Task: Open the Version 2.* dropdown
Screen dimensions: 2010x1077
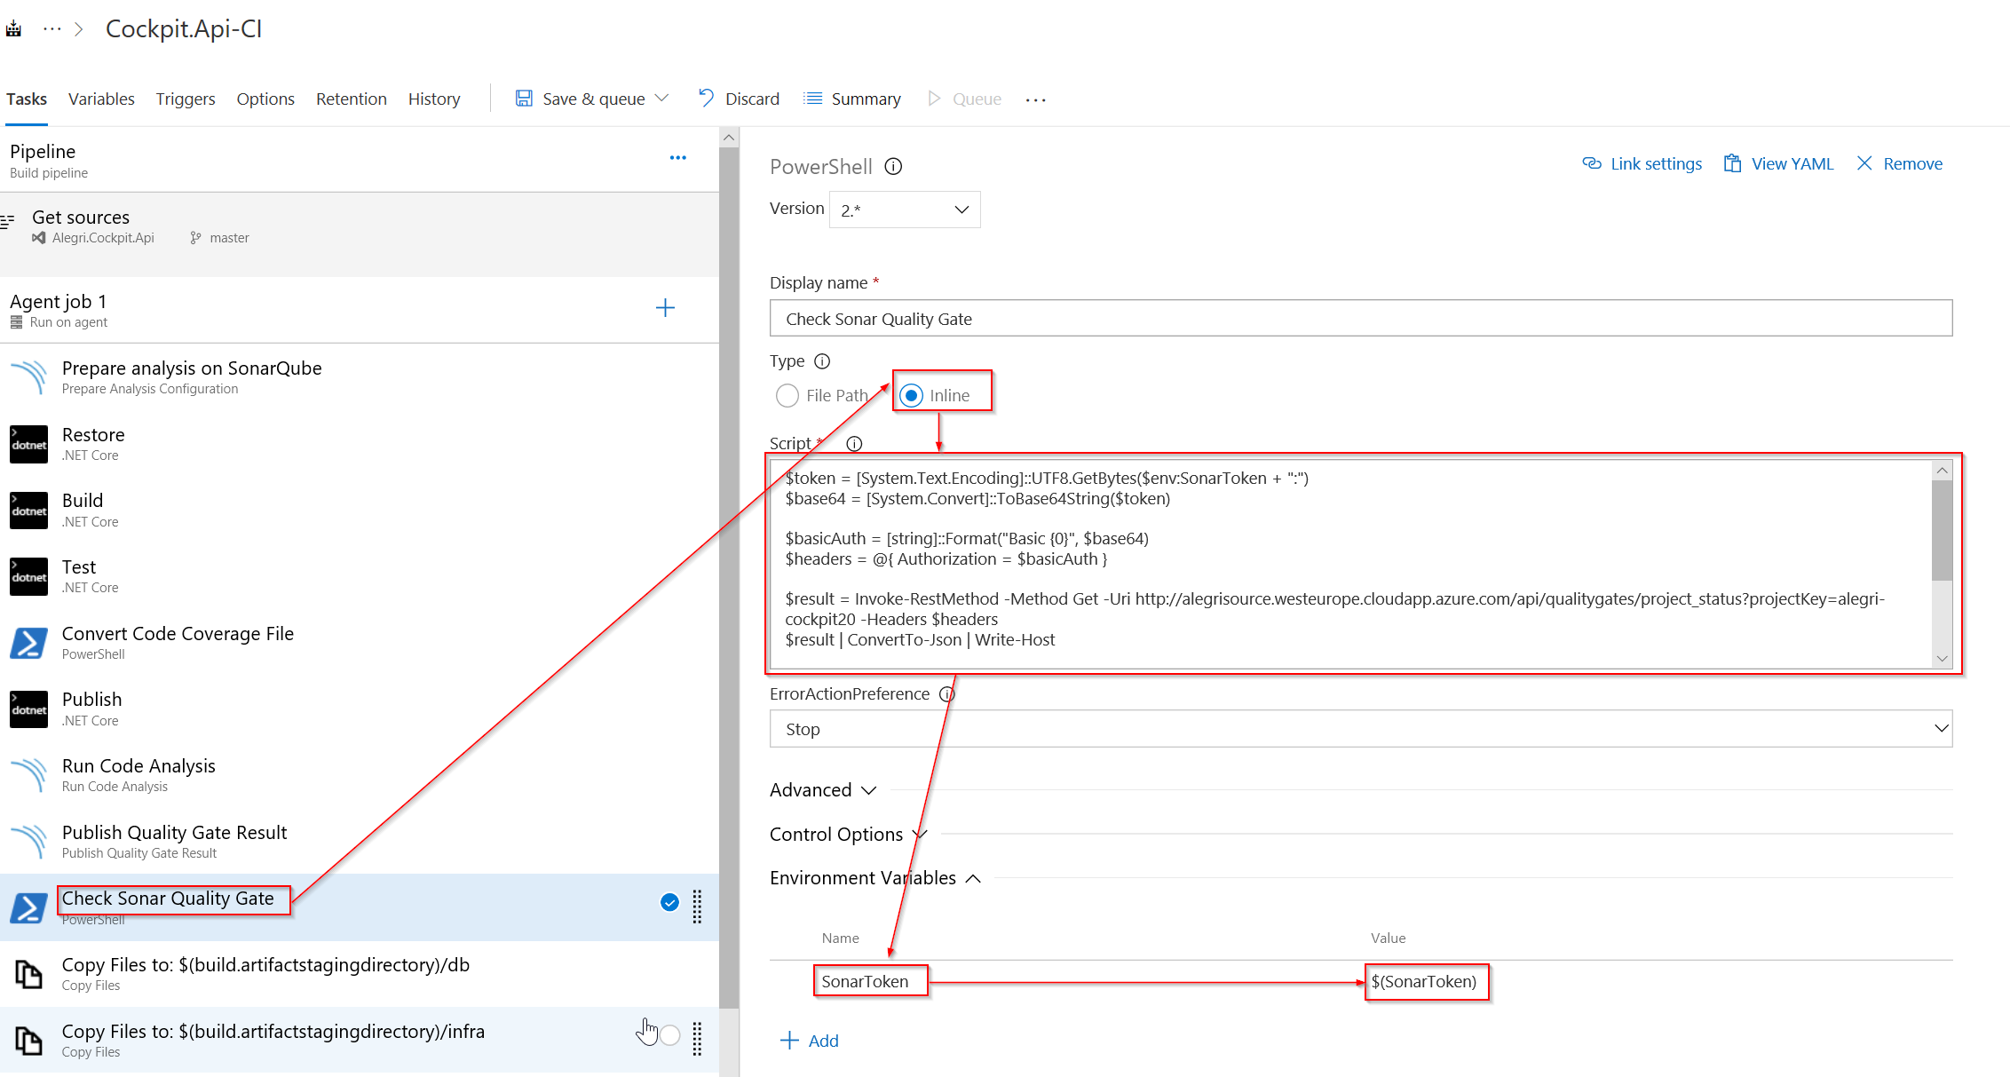Action: coord(905,210)
